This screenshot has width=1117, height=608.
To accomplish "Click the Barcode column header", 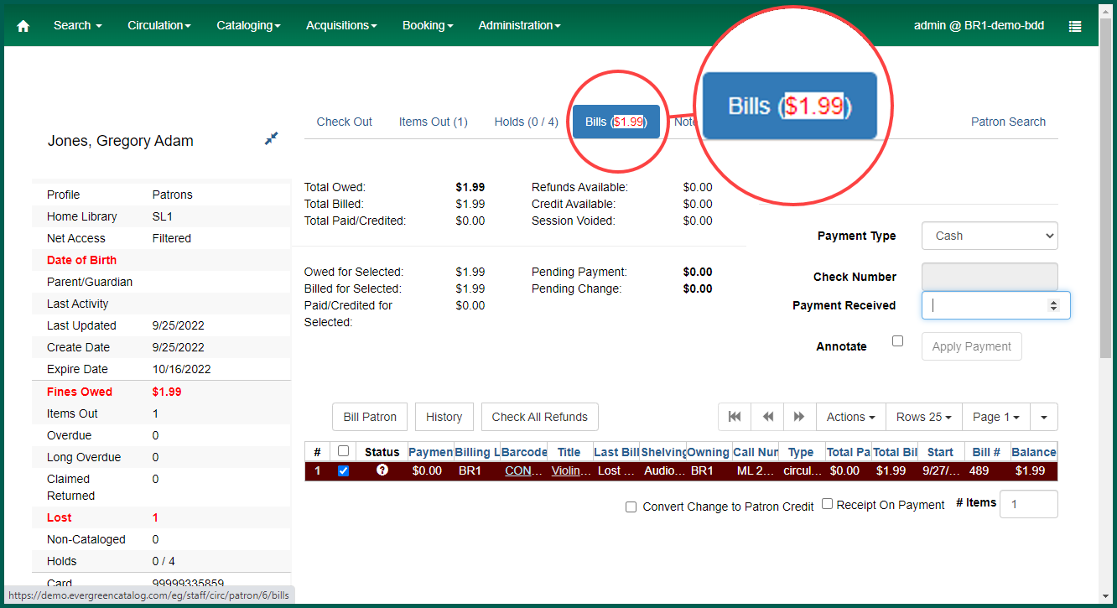I will (524, 452).
